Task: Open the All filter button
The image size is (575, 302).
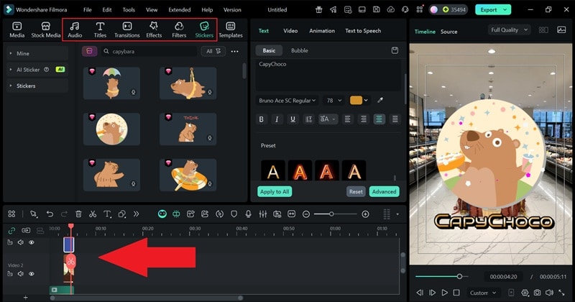Action: pos(213,51)
